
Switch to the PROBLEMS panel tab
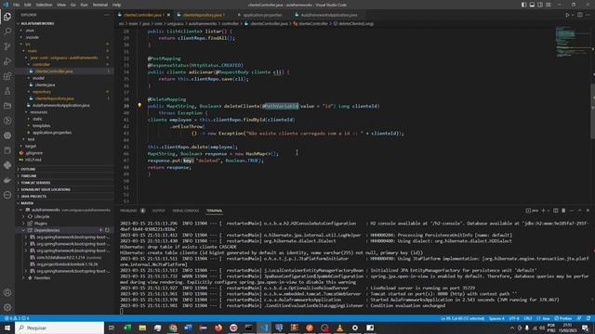click(128, 211)
